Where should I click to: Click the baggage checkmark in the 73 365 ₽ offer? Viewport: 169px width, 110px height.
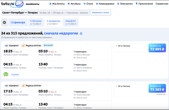pyautogui.click(x=116, y=86)
